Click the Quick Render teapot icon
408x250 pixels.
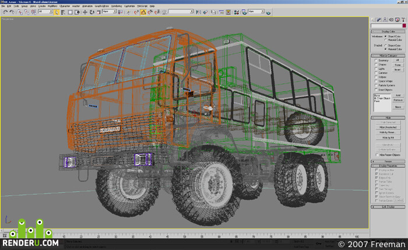point(268,12)
